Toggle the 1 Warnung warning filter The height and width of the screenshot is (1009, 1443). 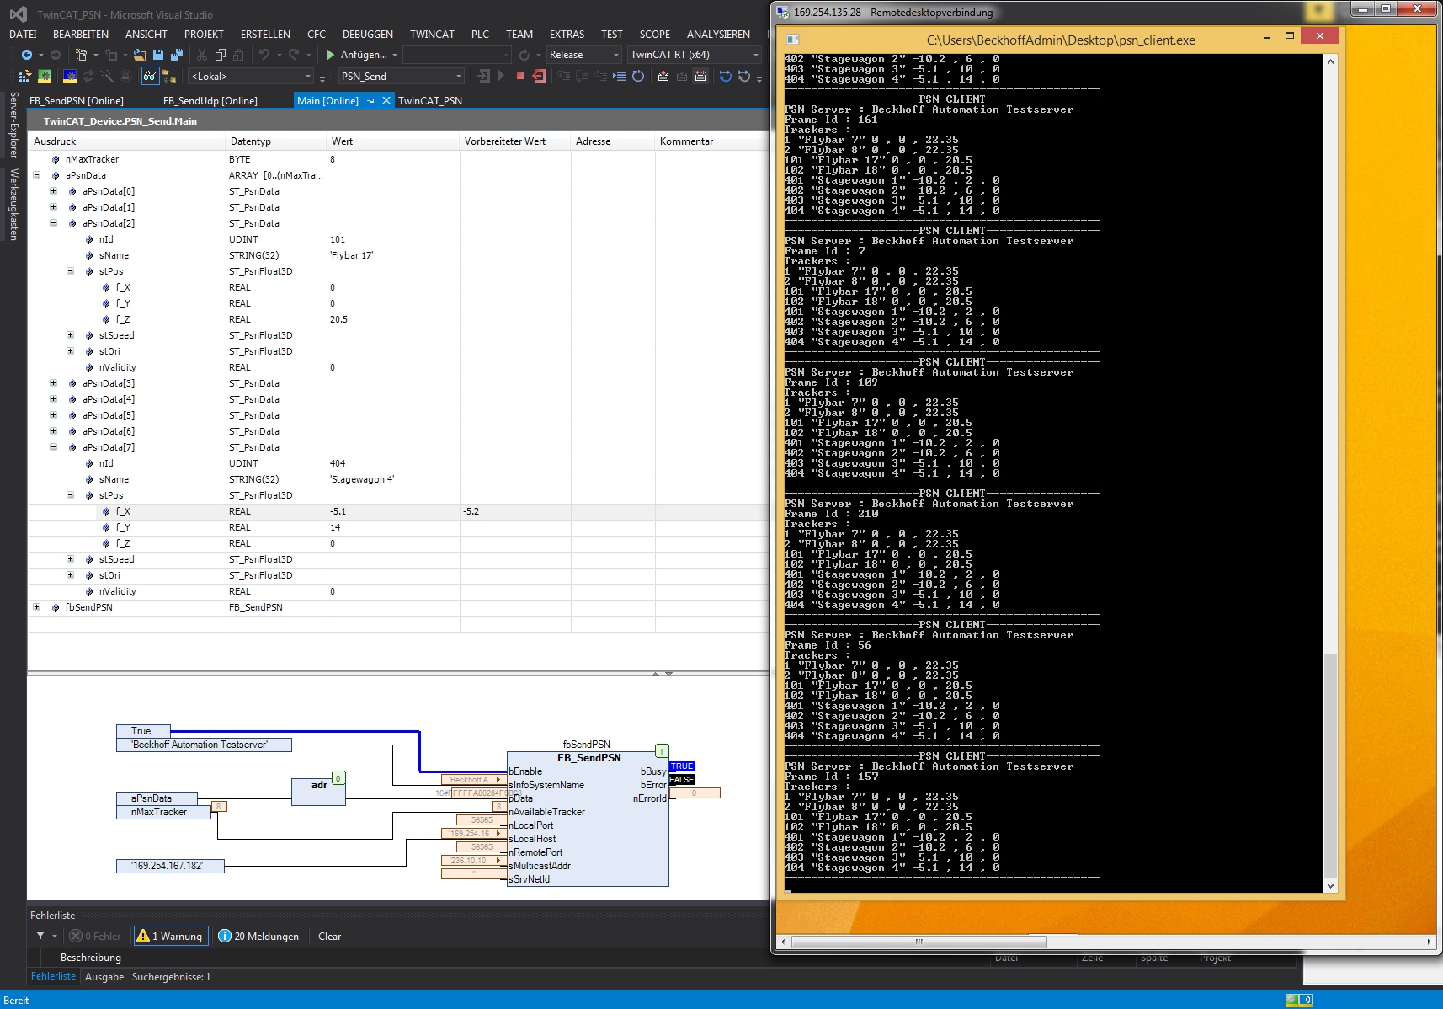[170, 936]
